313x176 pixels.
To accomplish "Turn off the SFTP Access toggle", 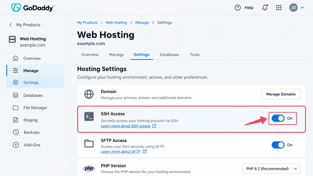I will (278, 145).
